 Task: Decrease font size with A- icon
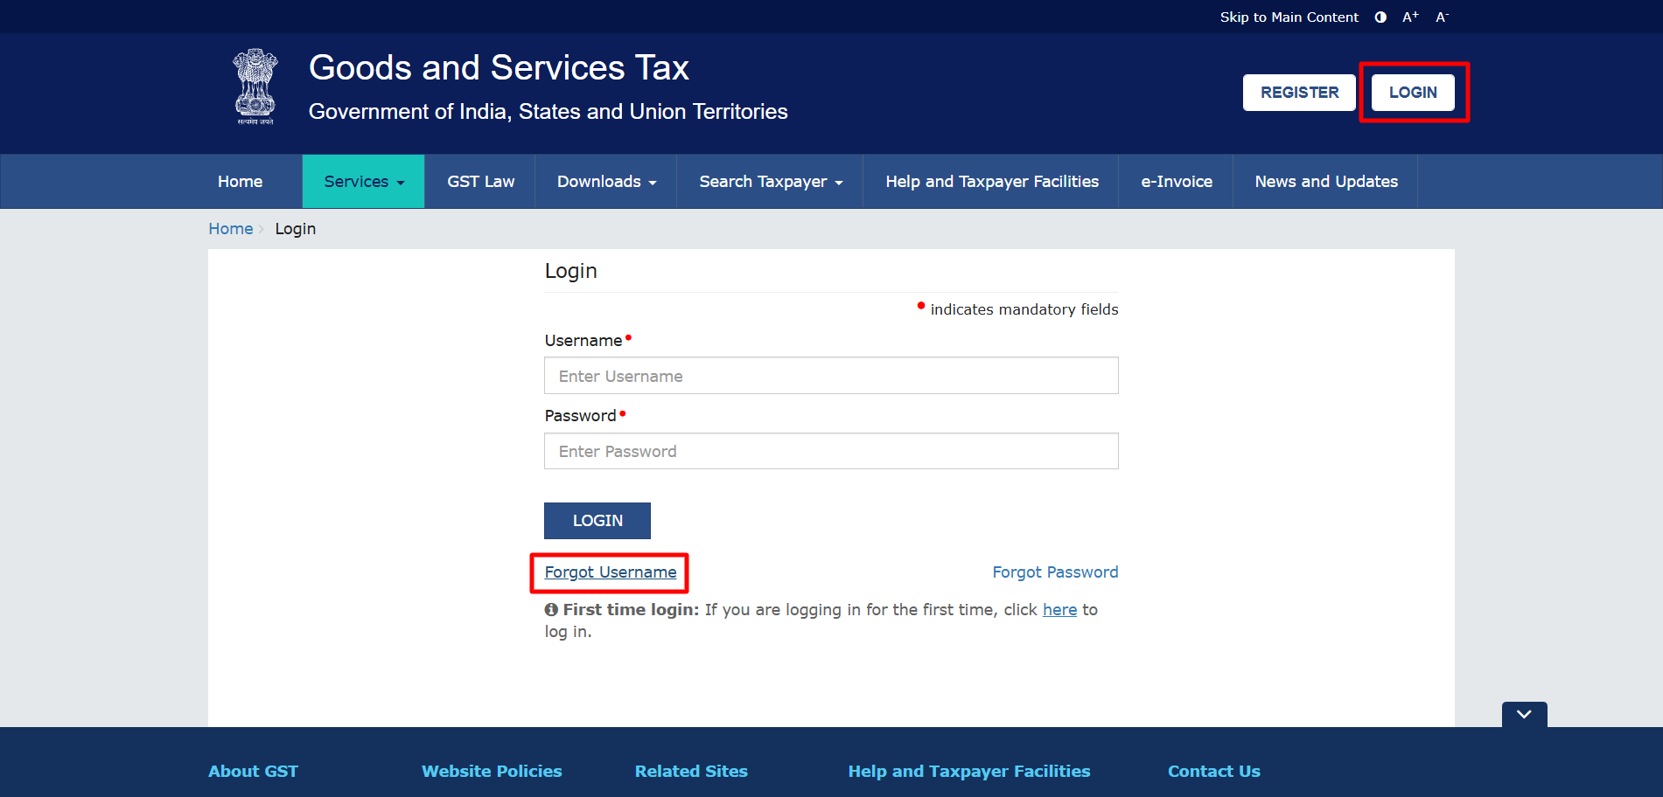click(1442, 17)
